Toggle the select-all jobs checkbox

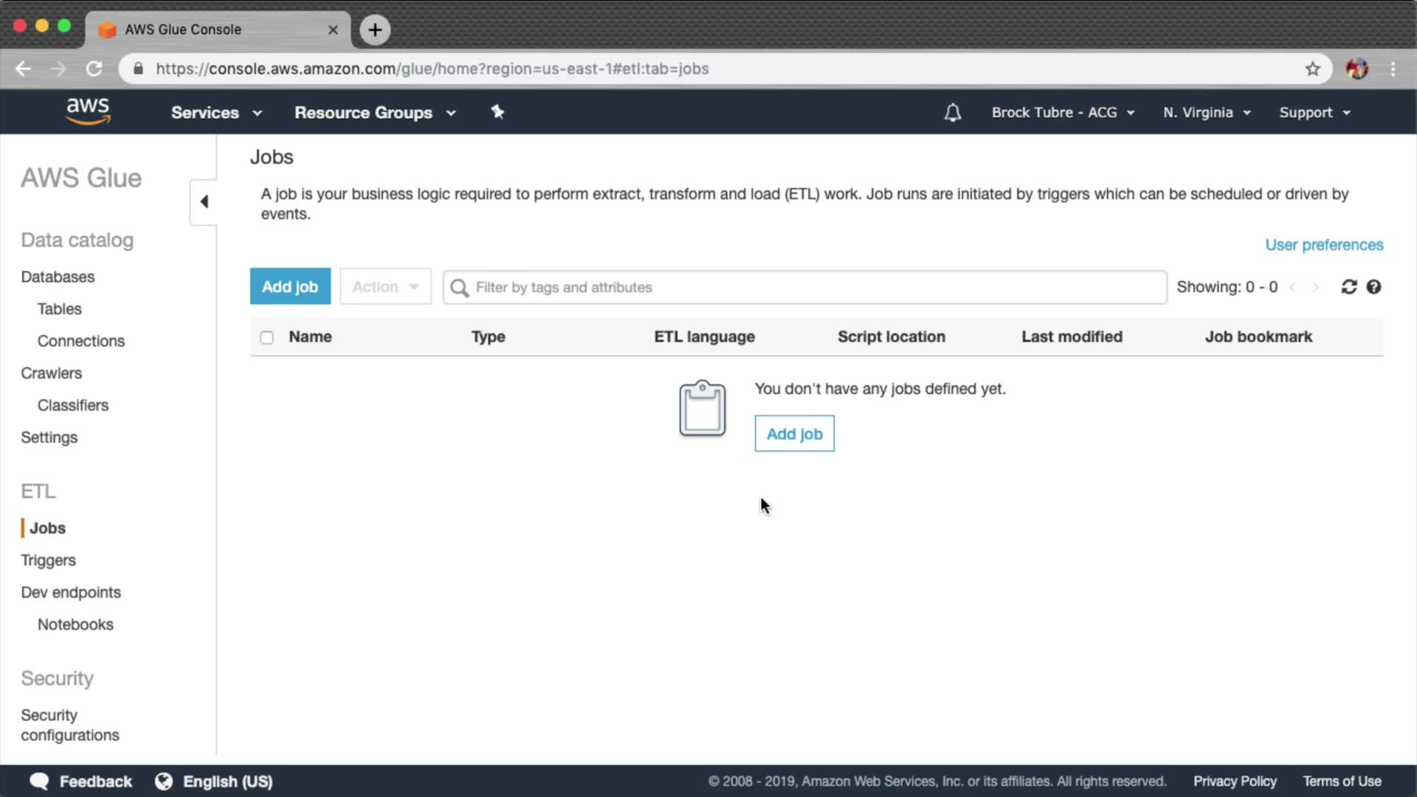tap(266, 337)
